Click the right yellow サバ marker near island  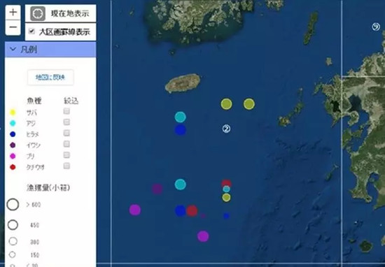pyautogui.click(x=249, y=104)
